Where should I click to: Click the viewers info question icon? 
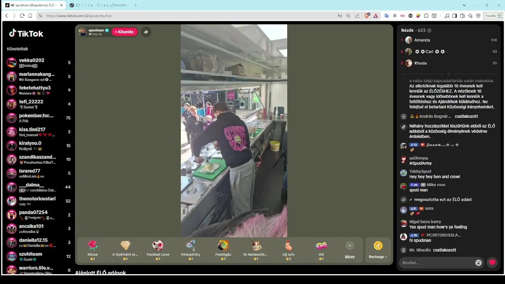(x=429, y=30)
